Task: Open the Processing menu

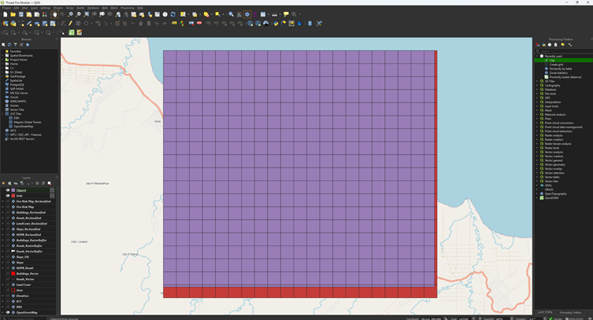Action: (x=127, y=7)
